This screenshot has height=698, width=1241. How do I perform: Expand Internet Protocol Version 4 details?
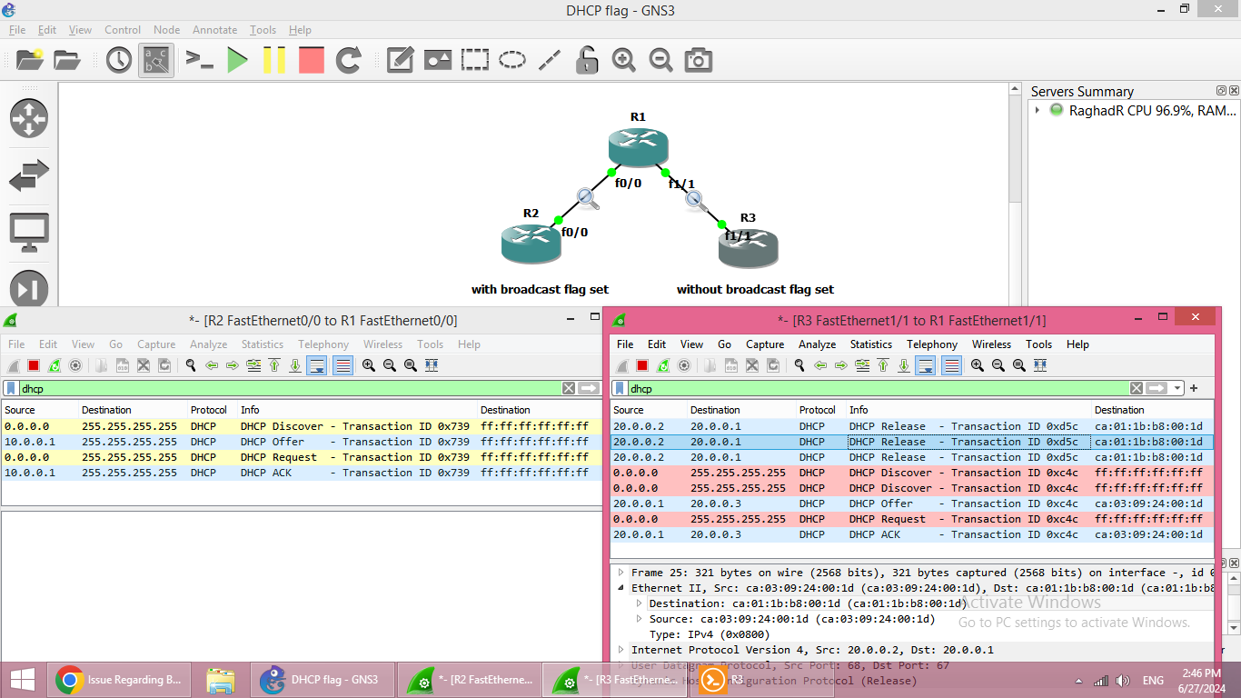pyautogui.click(x=621, y=650)
